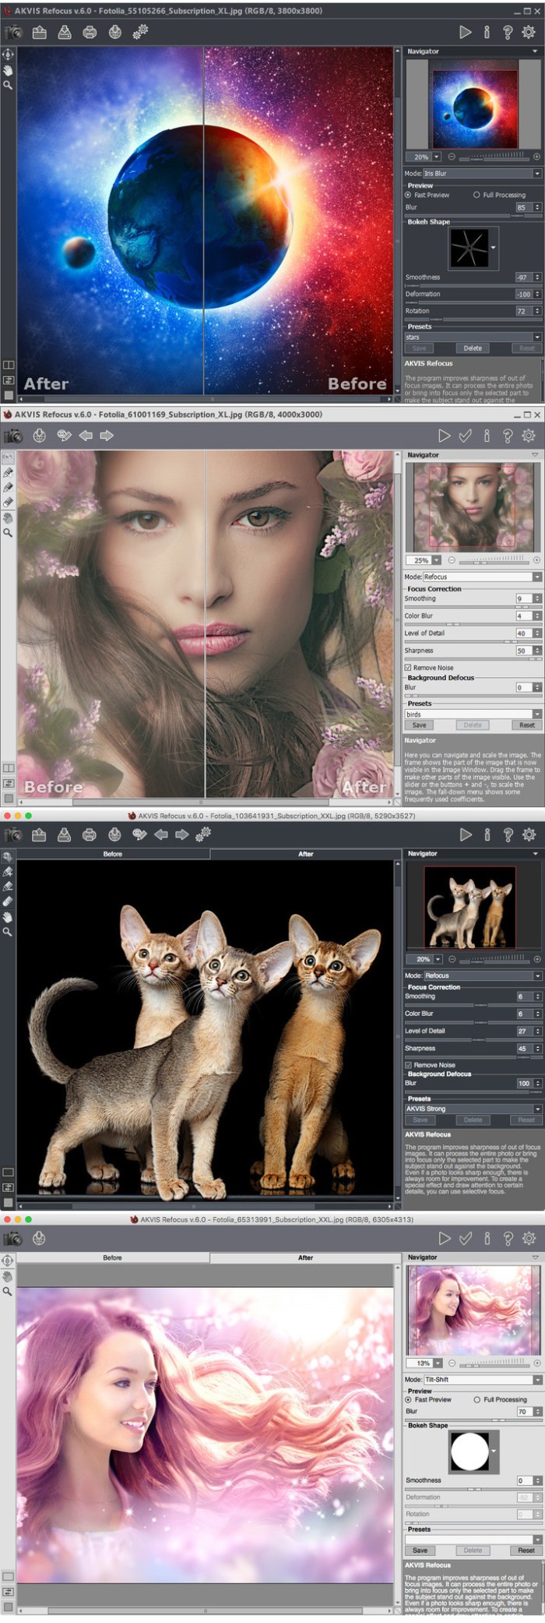
Task: Select Fast Preview radio in the Tilt-Shift window
Action: (x=409, y=1399)
